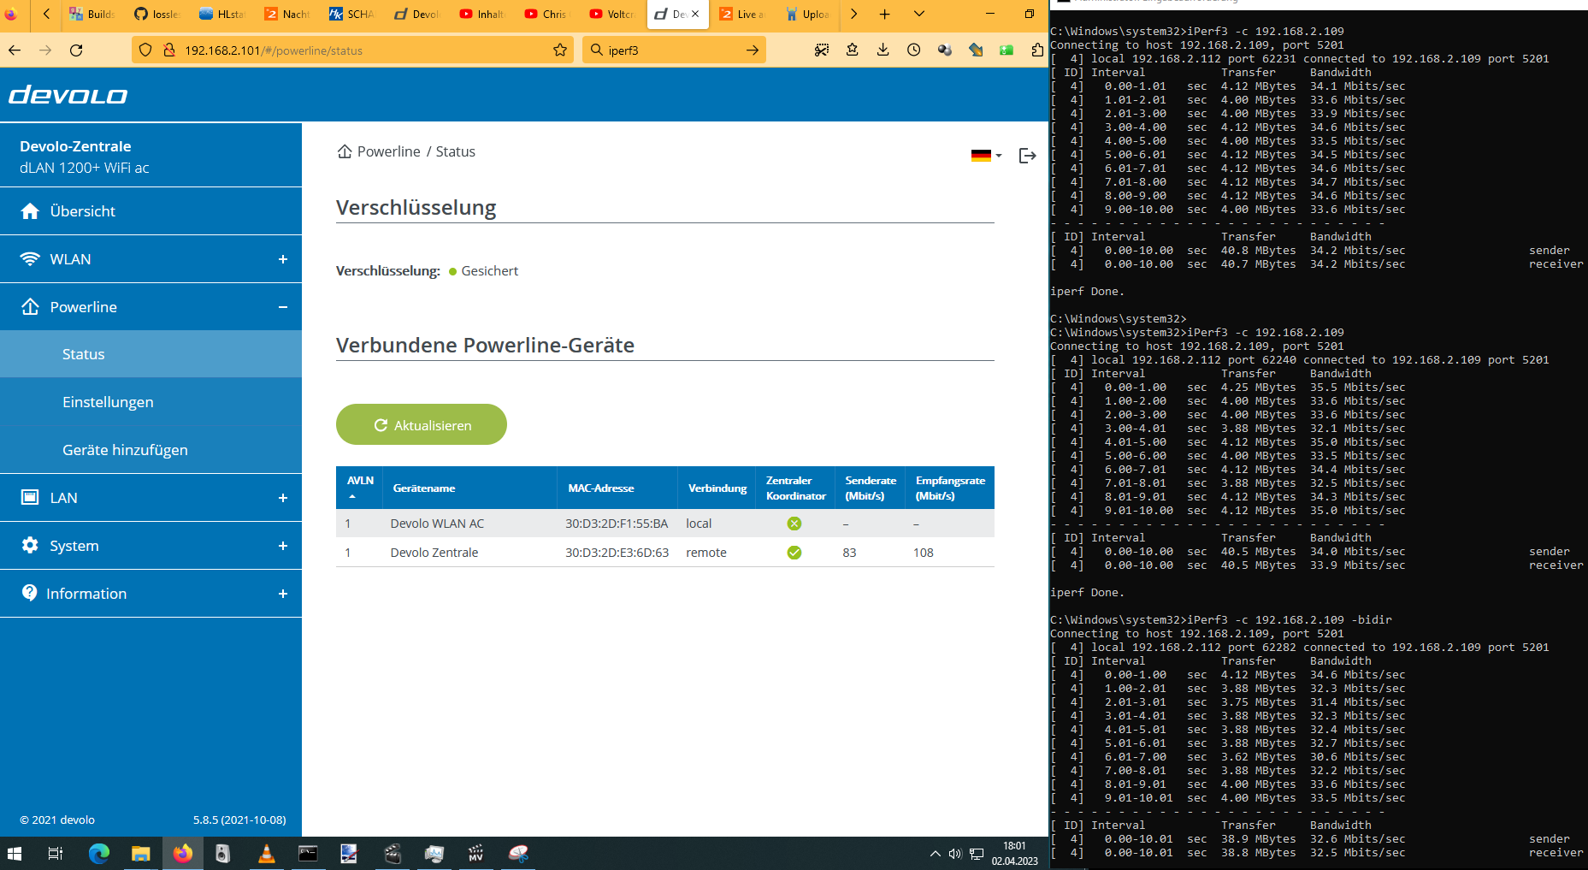The height and width of the screenshot is (870, 1588).
Task: Reload the devolo status page
Action: coord(76,50)
